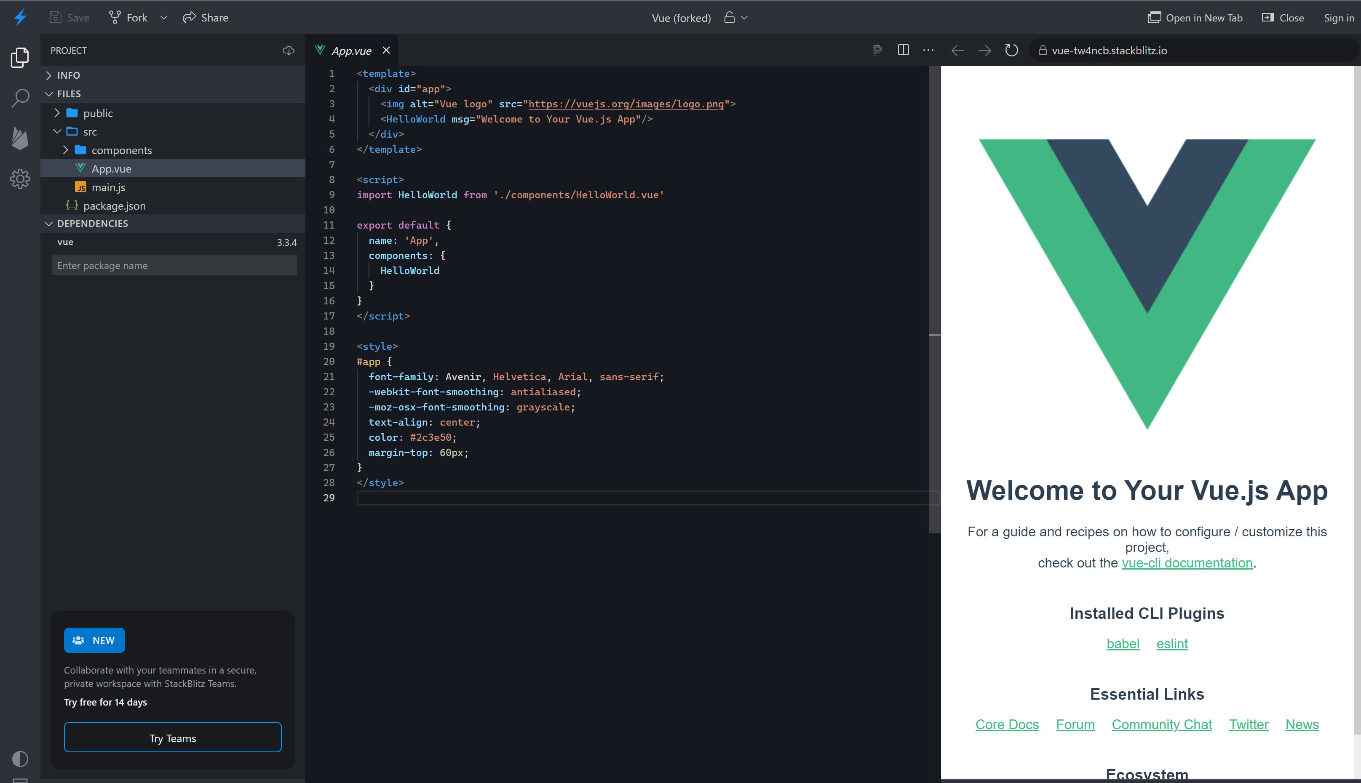Collapse the FILES section
This screenshot has width=1361, height=783.
173,93
